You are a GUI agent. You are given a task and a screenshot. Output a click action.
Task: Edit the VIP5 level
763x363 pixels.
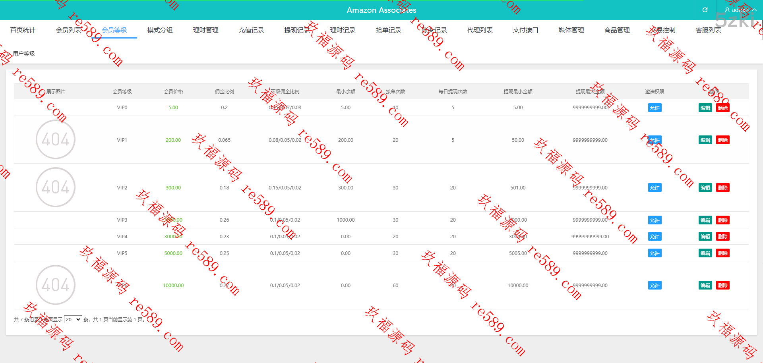click(705, 253)
